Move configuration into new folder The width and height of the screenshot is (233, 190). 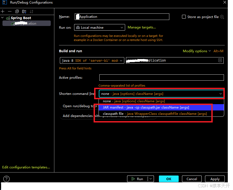pos(24,11)
